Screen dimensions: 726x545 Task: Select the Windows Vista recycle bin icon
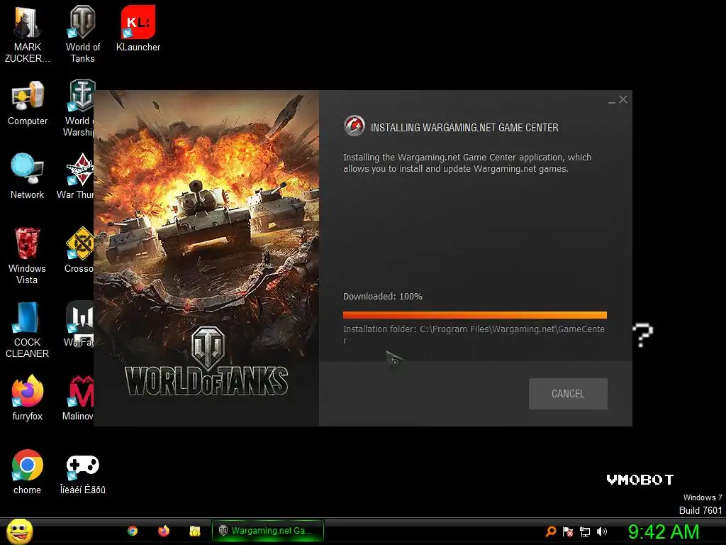27,255
